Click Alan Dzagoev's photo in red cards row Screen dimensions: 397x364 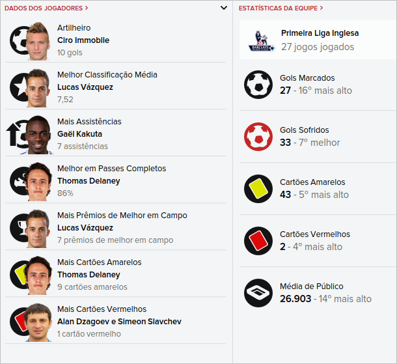point(38,322)
